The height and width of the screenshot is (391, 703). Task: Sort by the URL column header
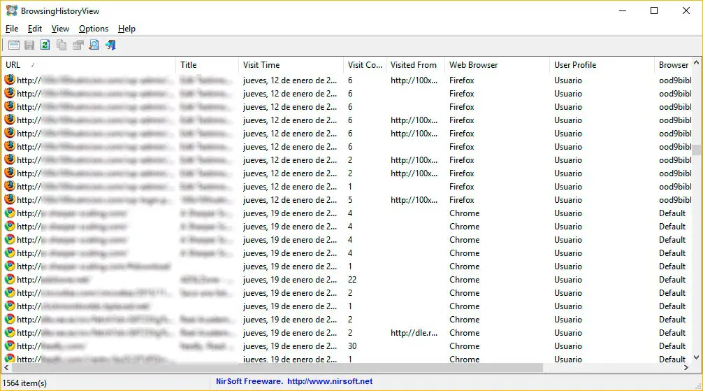[x=89, y=65]
